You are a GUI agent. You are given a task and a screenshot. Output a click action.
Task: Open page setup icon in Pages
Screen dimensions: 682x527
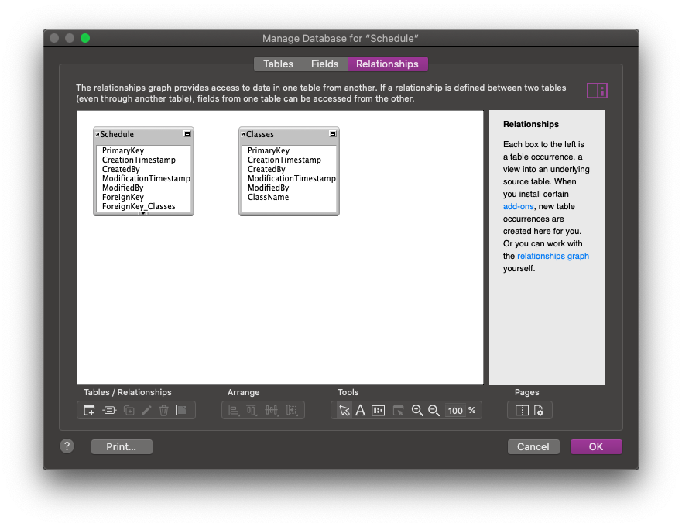pyautogui.click(x=539, y=410)
